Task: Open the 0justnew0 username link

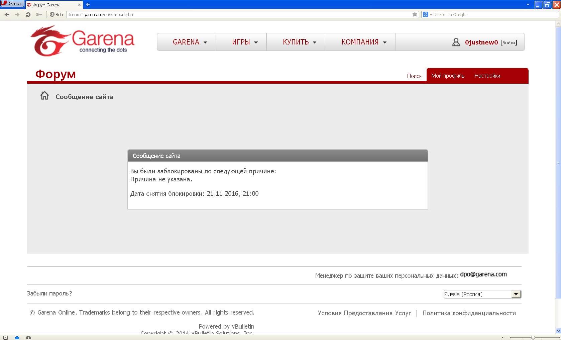Action: point(481,42)
